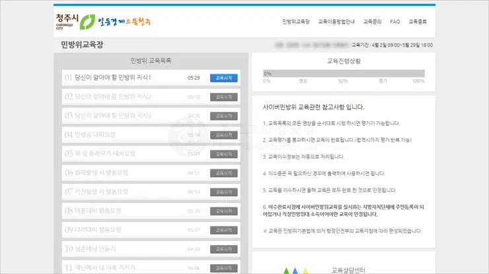Click the Cheongju City logo
The height and width of the screenshot is (274, 489).
75,22
